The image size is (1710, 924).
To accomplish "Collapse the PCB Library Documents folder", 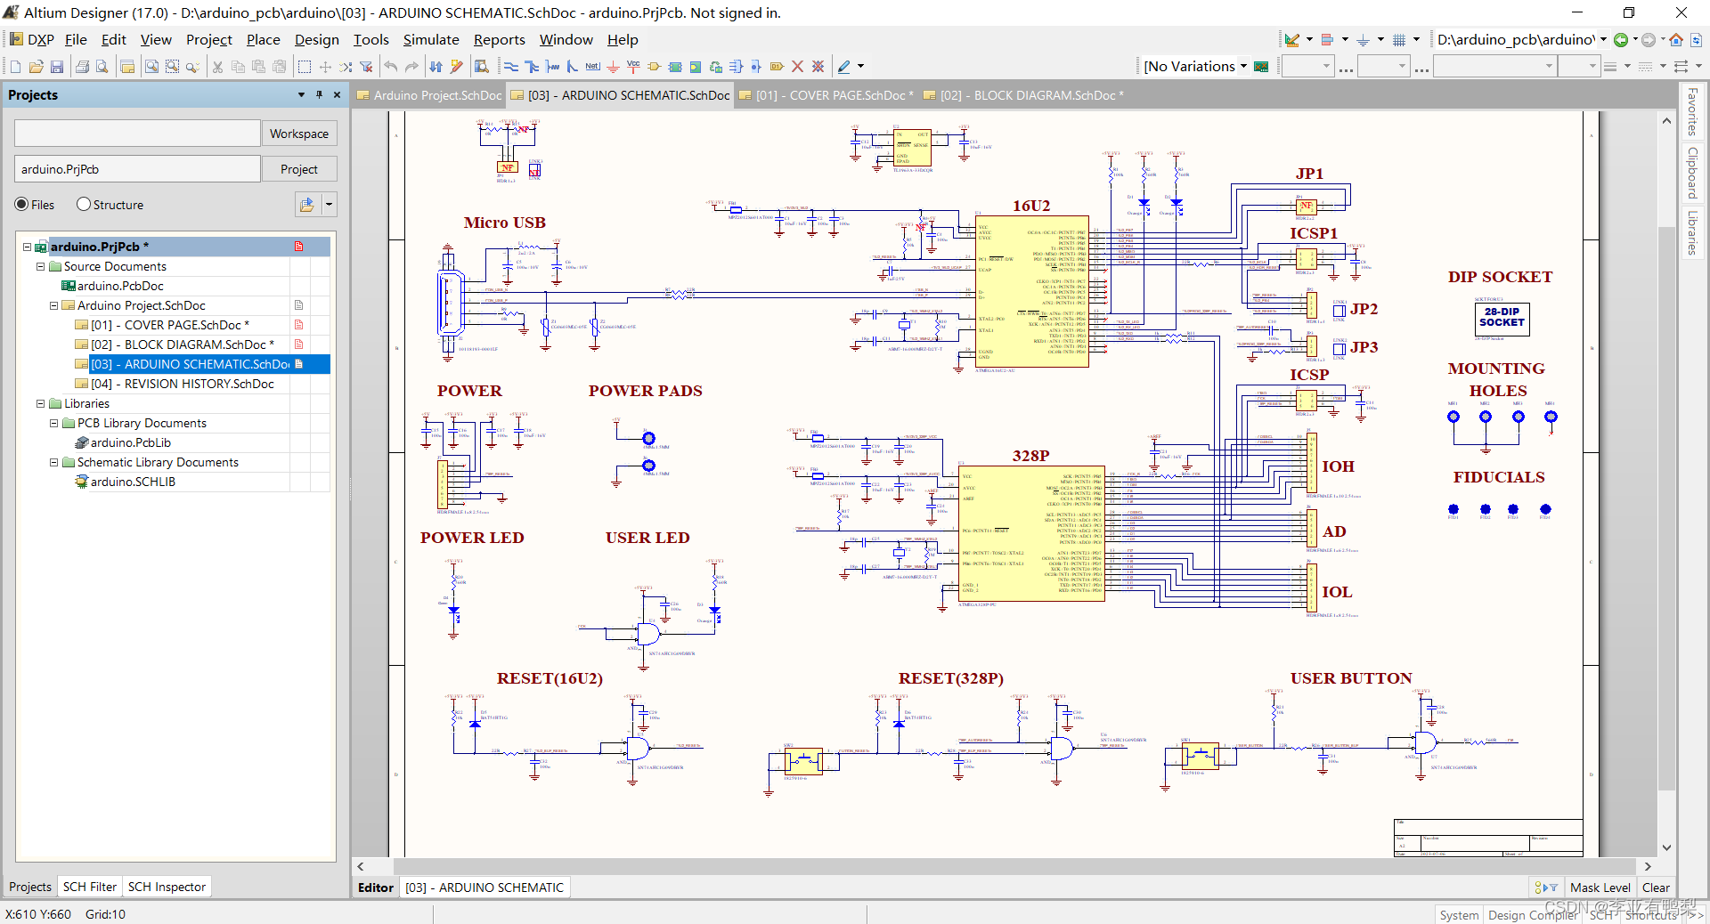I will click(53, 424).
